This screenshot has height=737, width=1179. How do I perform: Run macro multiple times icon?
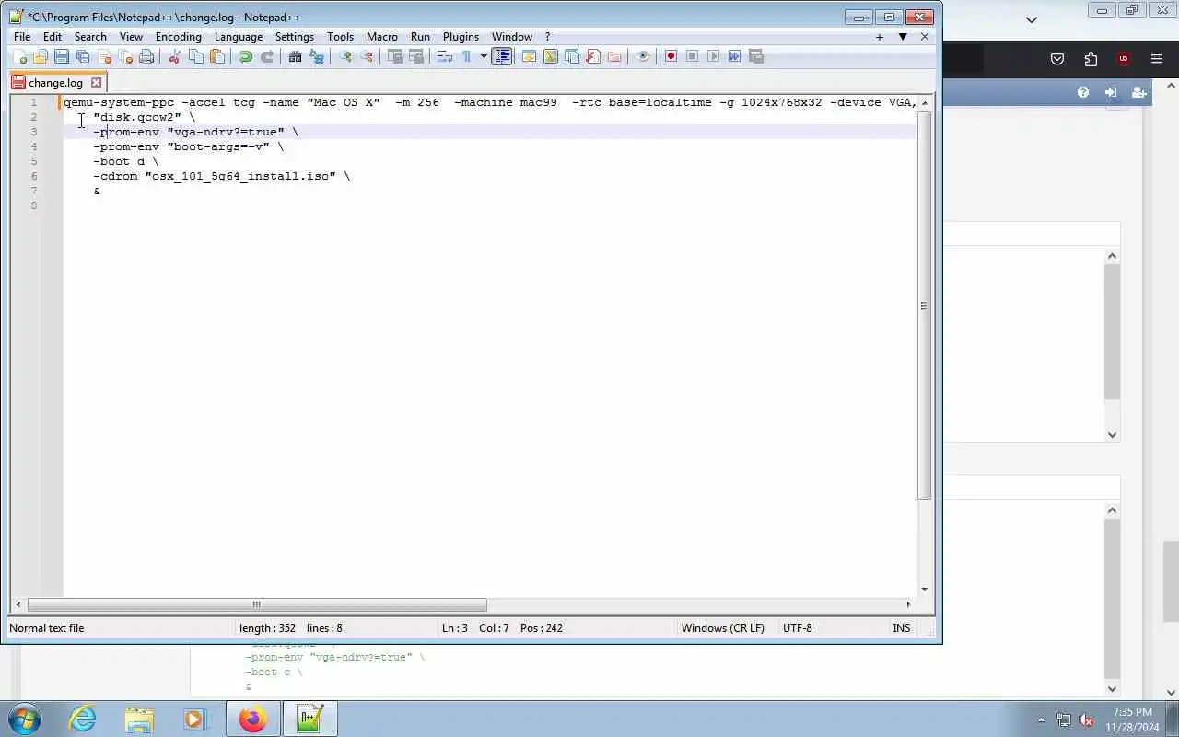point(734,56)
